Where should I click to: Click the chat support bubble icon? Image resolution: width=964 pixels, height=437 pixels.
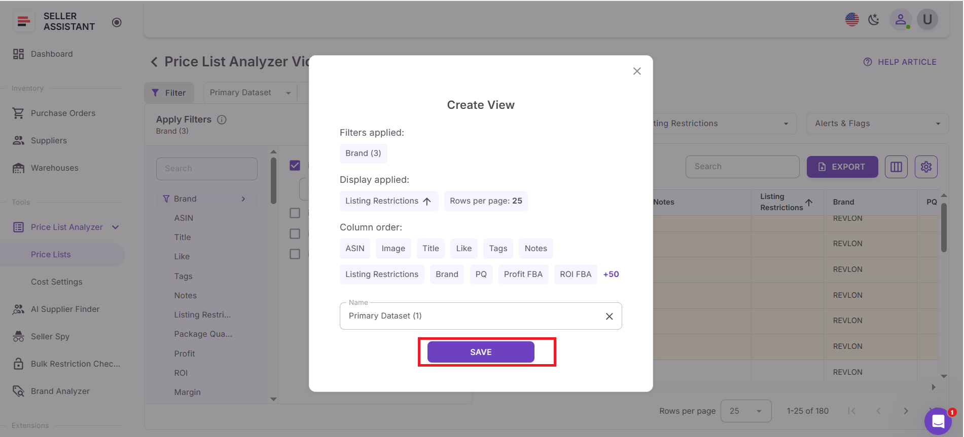pyautogui.click(x=938, y=421)
